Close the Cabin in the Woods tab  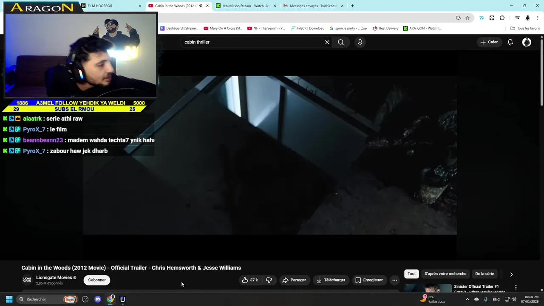[207, 6]
